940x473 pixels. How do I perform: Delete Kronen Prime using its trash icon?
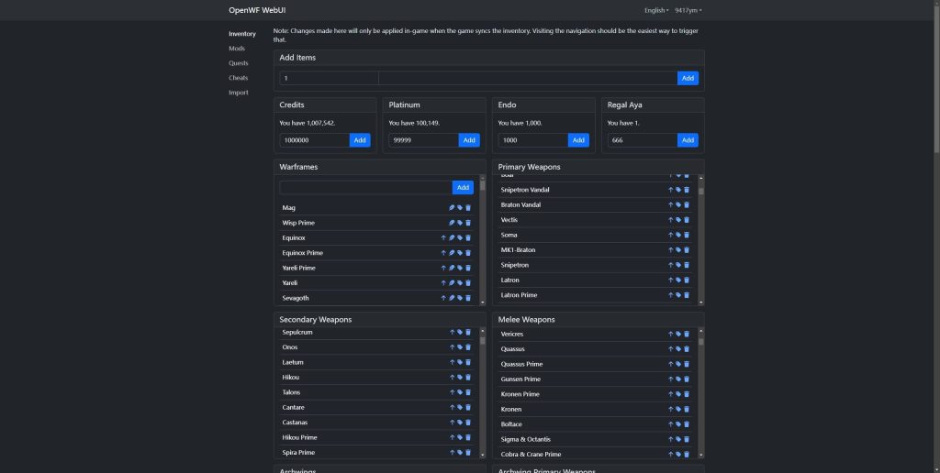click(x=687, y=394)
